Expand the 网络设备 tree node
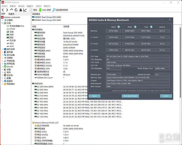 (2, 64)
